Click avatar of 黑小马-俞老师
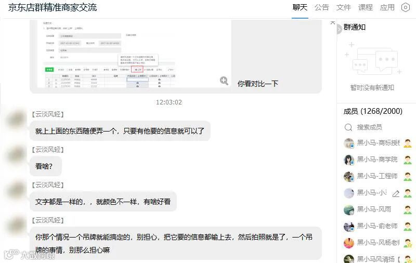The image size is (416, 263). coord(349,227)
